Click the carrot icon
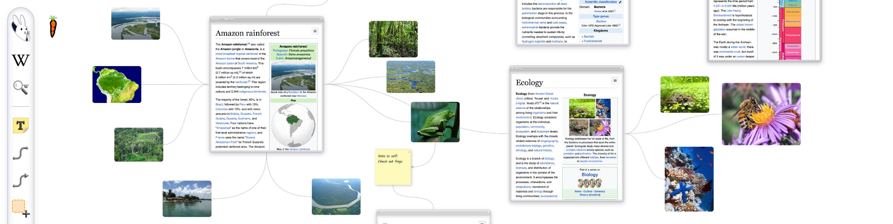 [53, 27]
